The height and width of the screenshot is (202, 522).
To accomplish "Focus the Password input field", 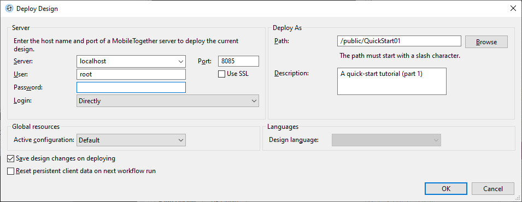I will [x=131, y=87].
